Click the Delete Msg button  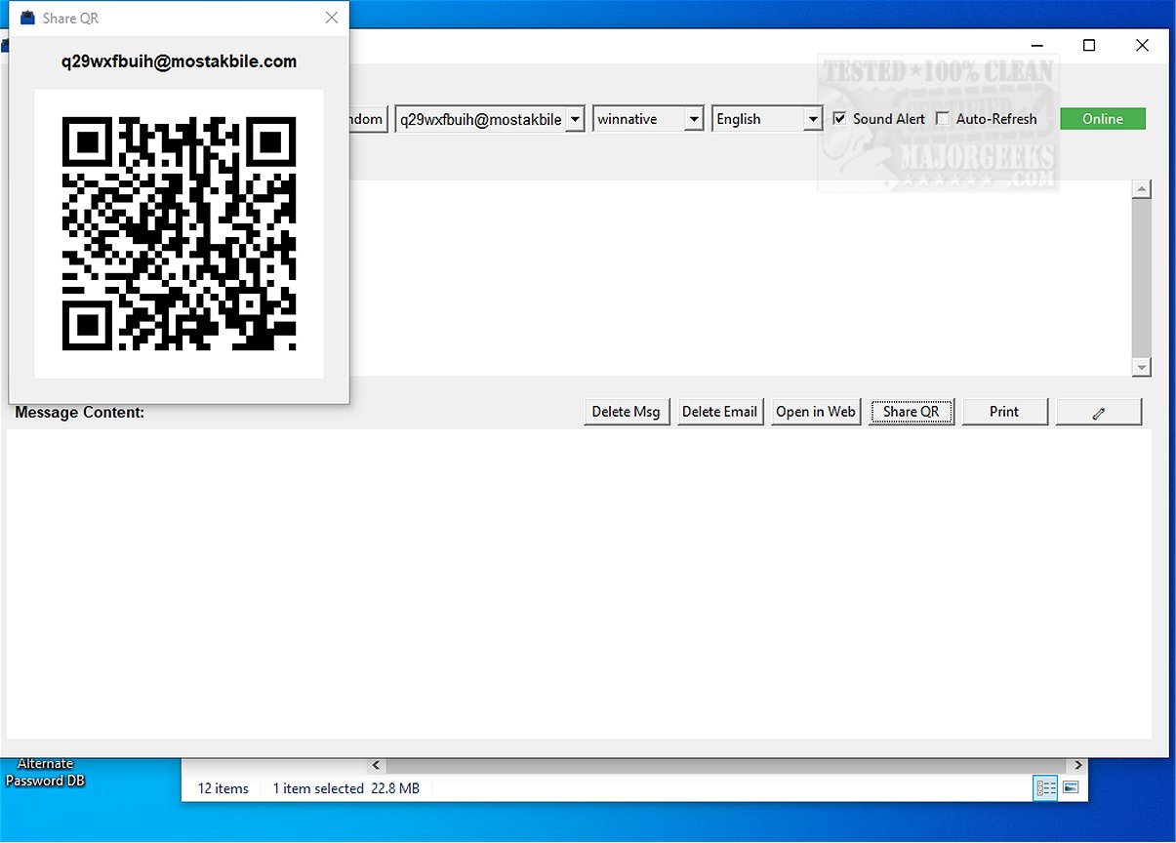tap(626, 412)
